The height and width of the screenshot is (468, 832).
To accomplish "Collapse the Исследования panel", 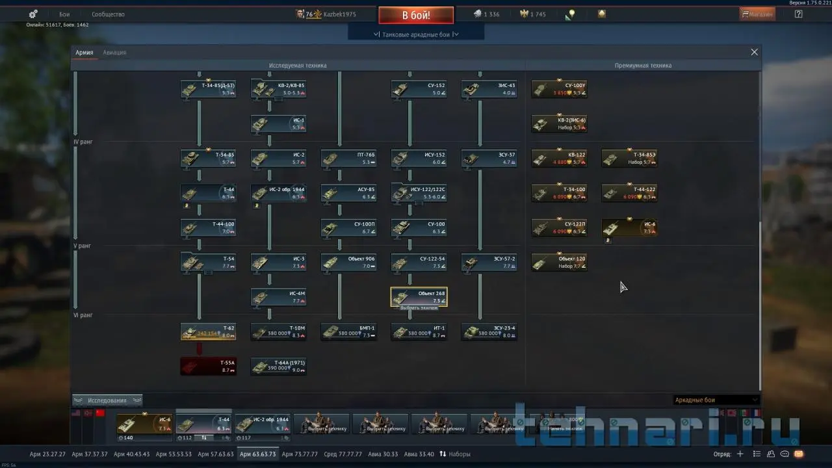I will (x=107, y=400).
